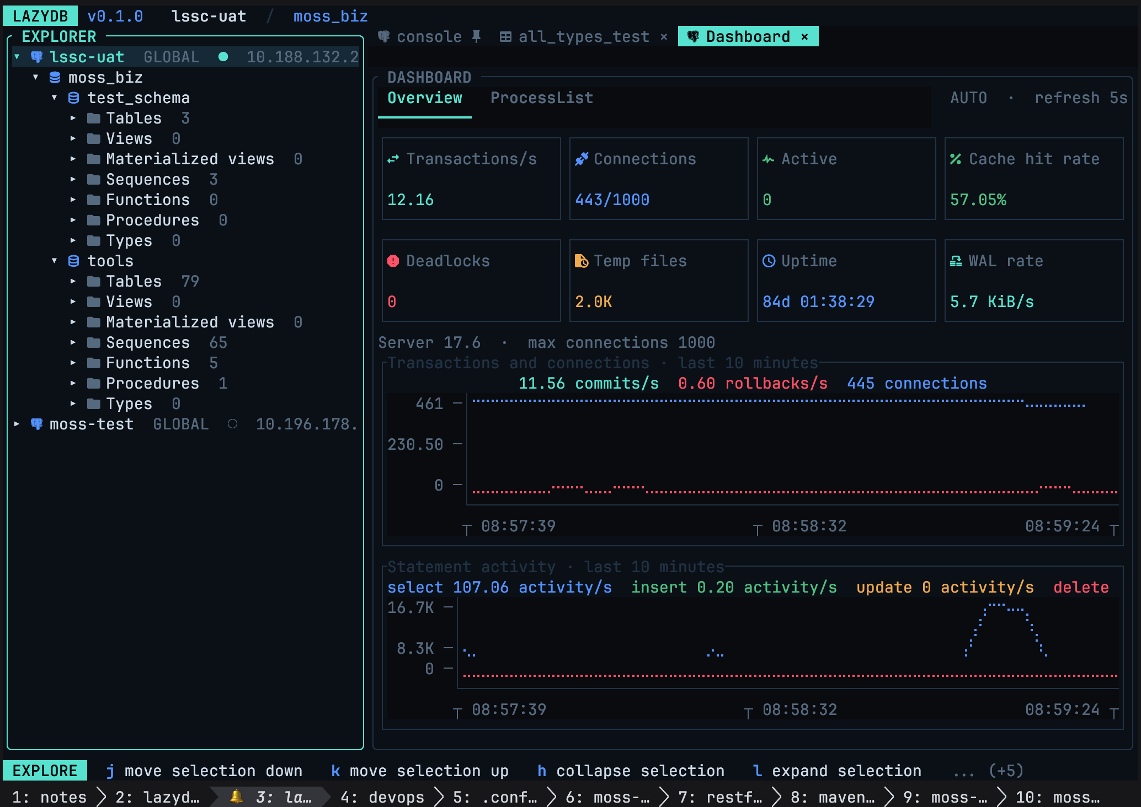
Task: Switch to the console tab
Action: tap(429, 37)
